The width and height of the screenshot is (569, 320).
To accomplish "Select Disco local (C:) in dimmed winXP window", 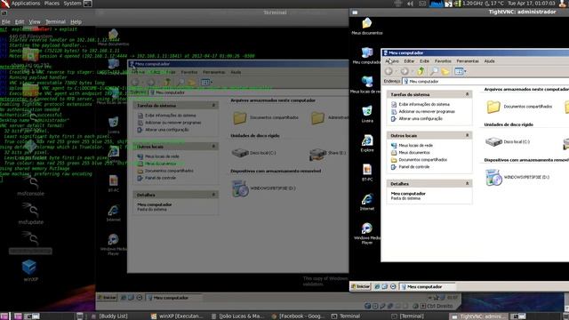I will (253, 153).
